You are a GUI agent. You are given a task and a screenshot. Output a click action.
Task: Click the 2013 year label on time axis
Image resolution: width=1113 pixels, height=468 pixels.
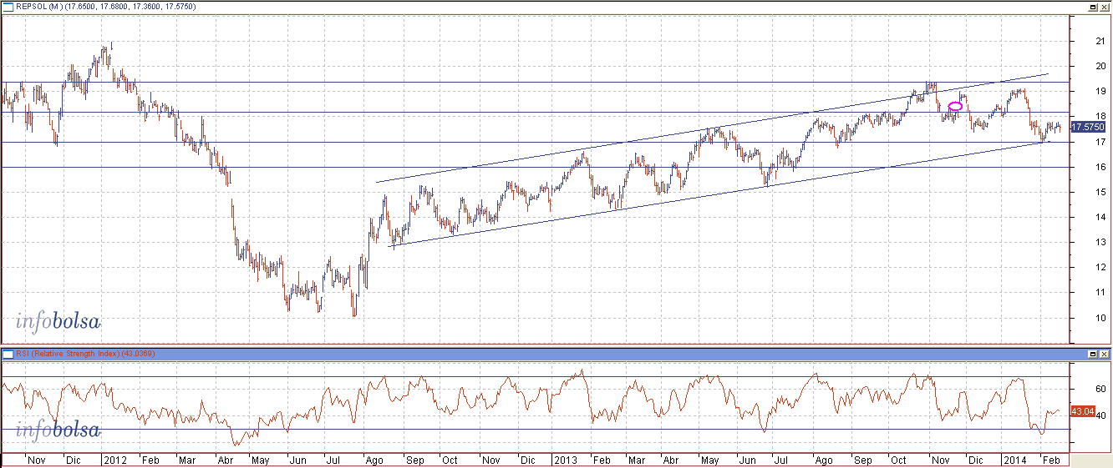tap(566, 460)
